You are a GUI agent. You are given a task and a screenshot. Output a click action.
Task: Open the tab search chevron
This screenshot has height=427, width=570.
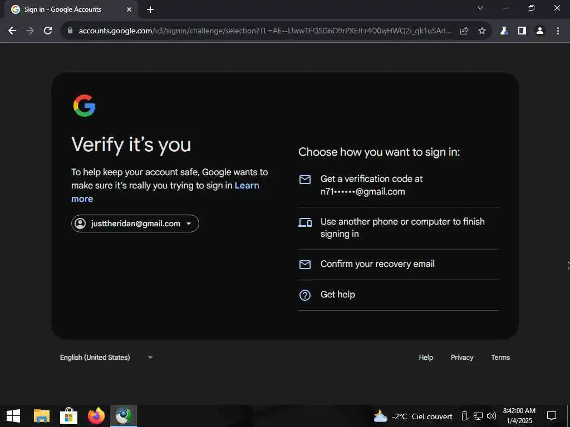480,8
